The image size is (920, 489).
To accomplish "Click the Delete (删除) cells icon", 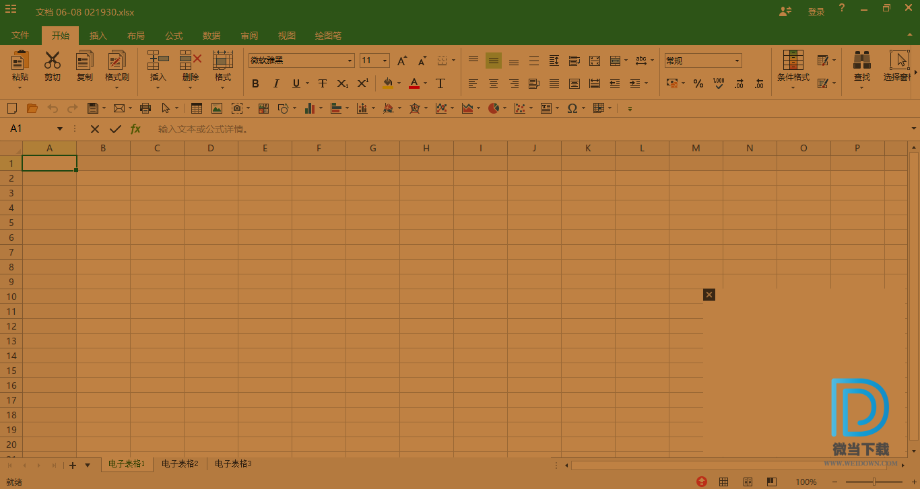I will 191,61.
